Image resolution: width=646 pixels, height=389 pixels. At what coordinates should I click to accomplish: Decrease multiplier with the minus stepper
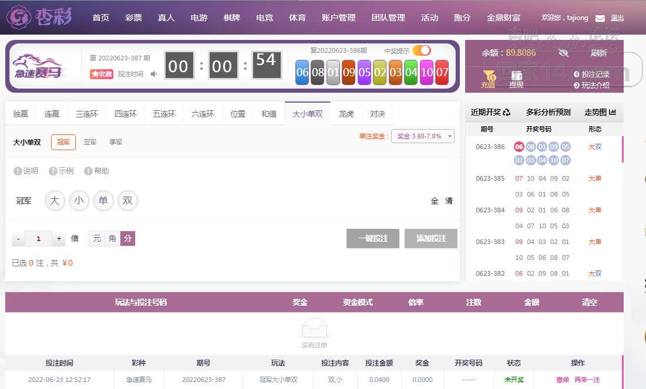[18, 238]
